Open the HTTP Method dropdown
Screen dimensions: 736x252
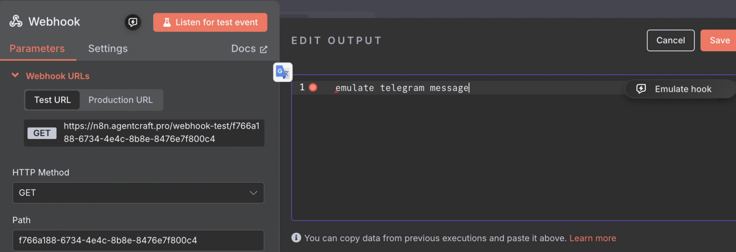[x=138, y=193]
